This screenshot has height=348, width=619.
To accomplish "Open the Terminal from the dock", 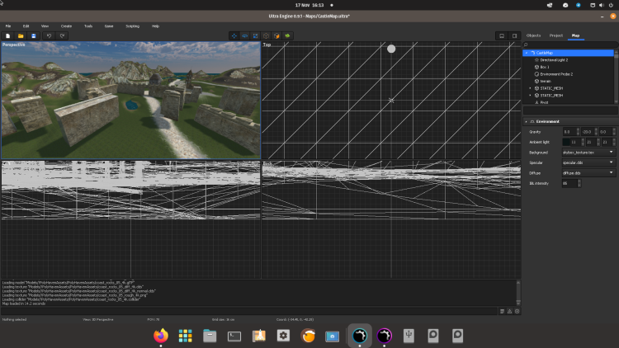I will 234,336.
